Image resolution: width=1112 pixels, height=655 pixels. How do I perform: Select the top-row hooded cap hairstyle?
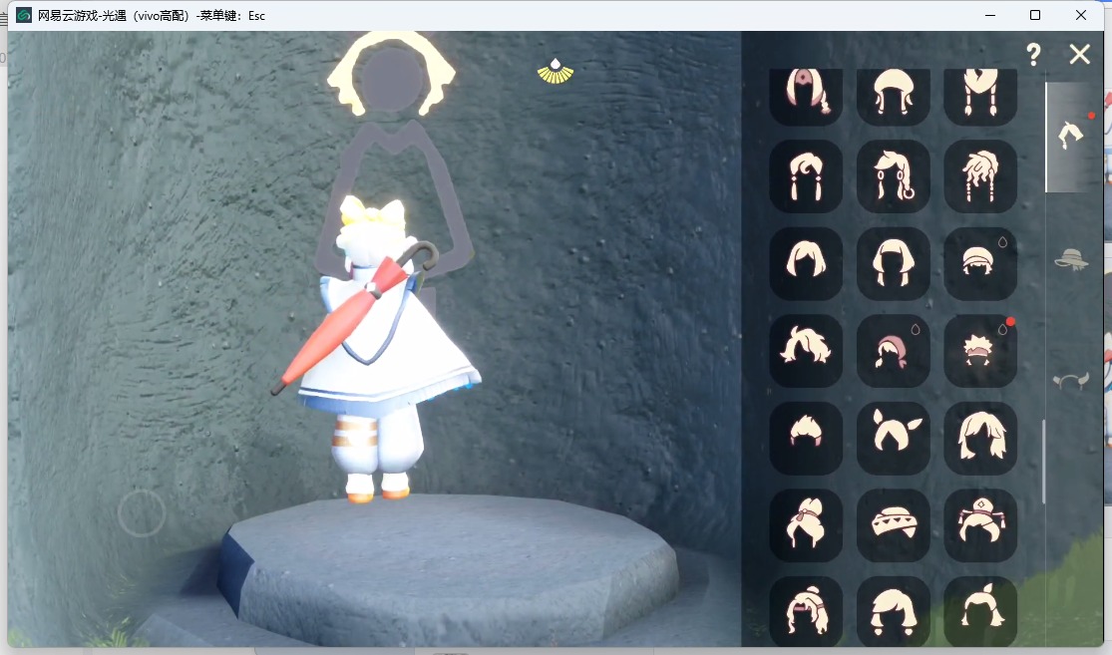(x=893, y=97)
